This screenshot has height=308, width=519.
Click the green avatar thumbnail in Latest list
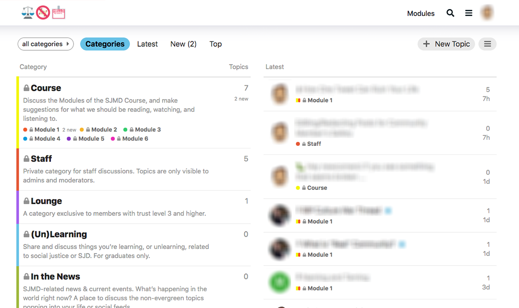coord(279,282)
